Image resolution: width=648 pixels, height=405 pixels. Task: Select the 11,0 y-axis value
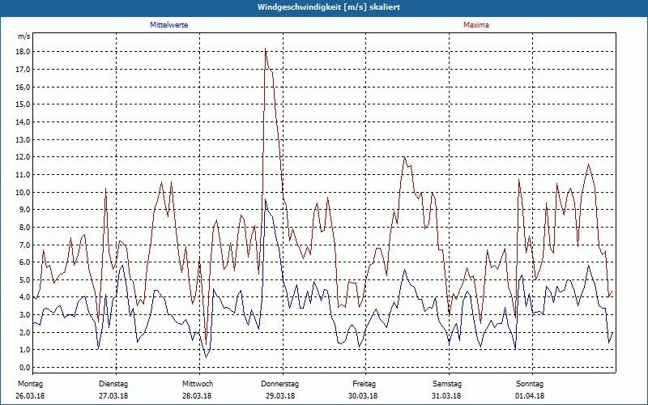click(23, 175)
